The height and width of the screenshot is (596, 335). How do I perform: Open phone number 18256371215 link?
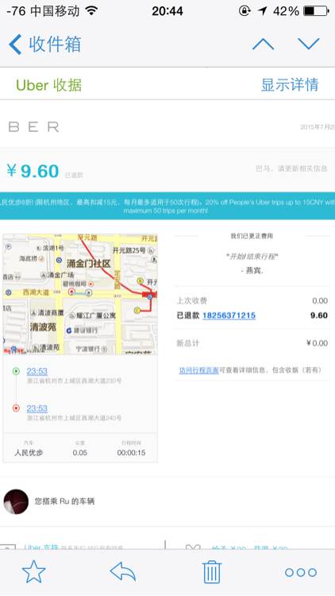point(229,315)
